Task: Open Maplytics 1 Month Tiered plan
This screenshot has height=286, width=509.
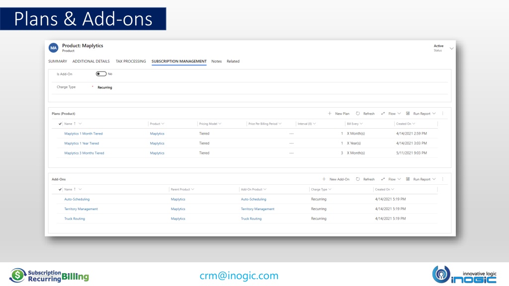Action: point(84,134)
